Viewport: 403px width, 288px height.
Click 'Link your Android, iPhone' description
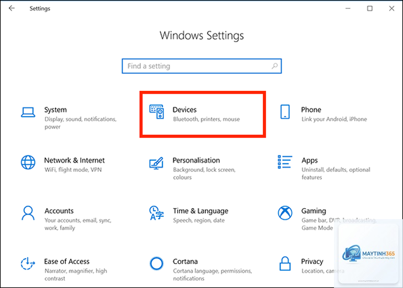tap(334, 119)
